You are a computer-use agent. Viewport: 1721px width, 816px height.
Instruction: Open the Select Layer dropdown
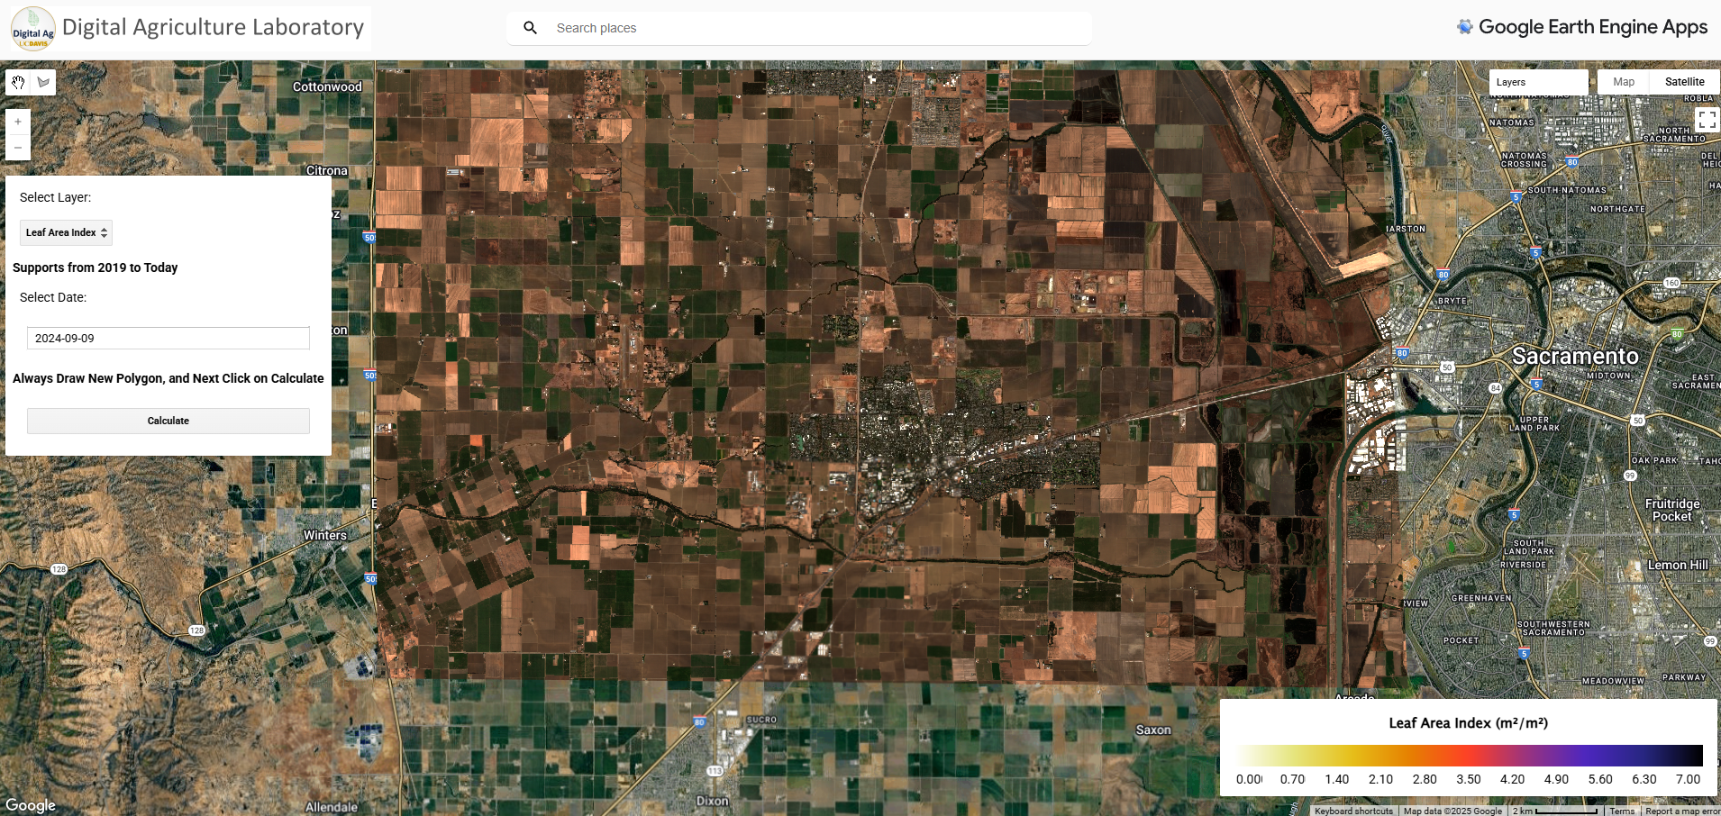(x=65, y=232)
